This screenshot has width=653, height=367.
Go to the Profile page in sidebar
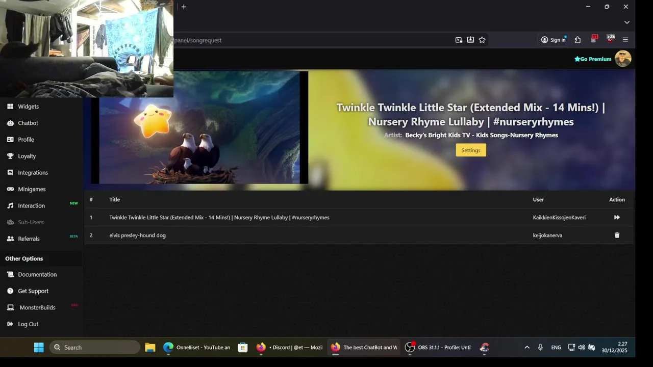pyautogui.click(x=26, y=140)
